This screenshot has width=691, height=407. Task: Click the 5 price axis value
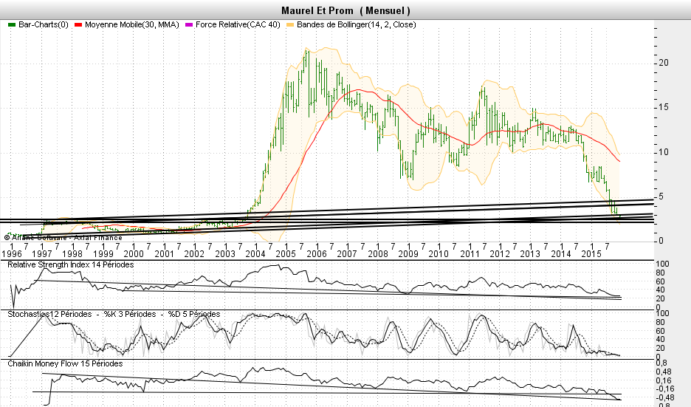pos(661,196)
